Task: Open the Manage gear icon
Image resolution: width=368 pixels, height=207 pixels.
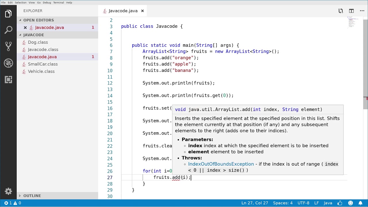Action: (8, 191)
